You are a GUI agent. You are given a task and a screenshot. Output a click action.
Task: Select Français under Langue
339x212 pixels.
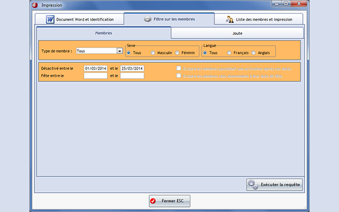click(x=229, y=53)
